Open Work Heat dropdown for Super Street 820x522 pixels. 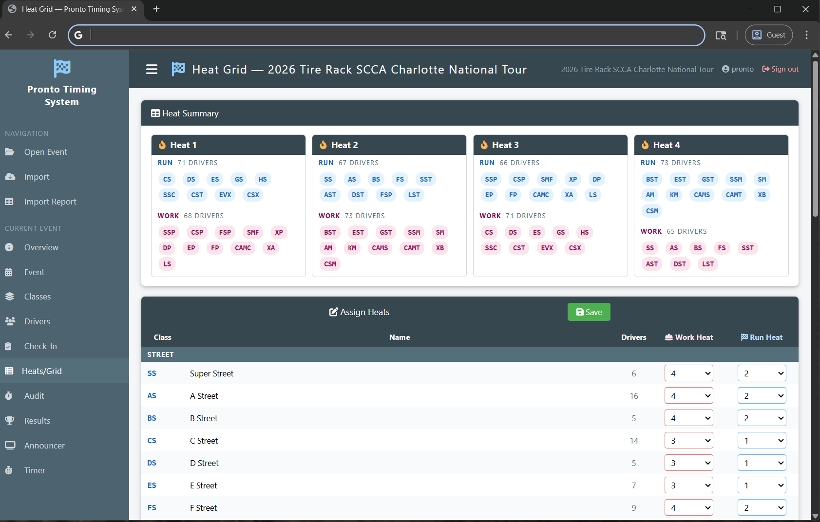pos(688,373)
